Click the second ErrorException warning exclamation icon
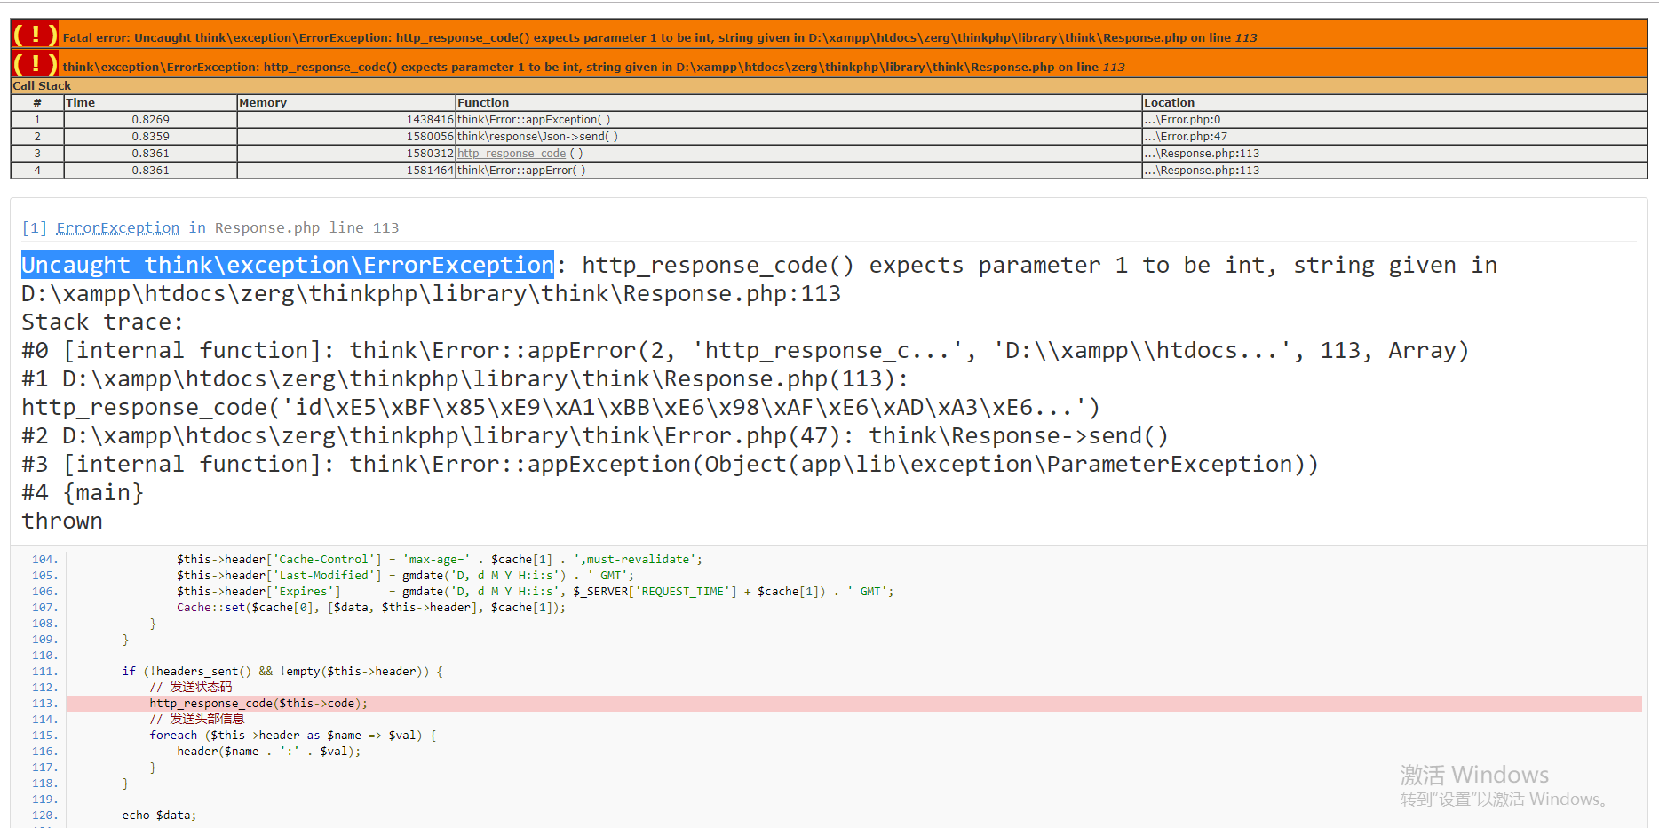Image resolution: width=1659 pixels, height=828 pixels. [36, 64]
